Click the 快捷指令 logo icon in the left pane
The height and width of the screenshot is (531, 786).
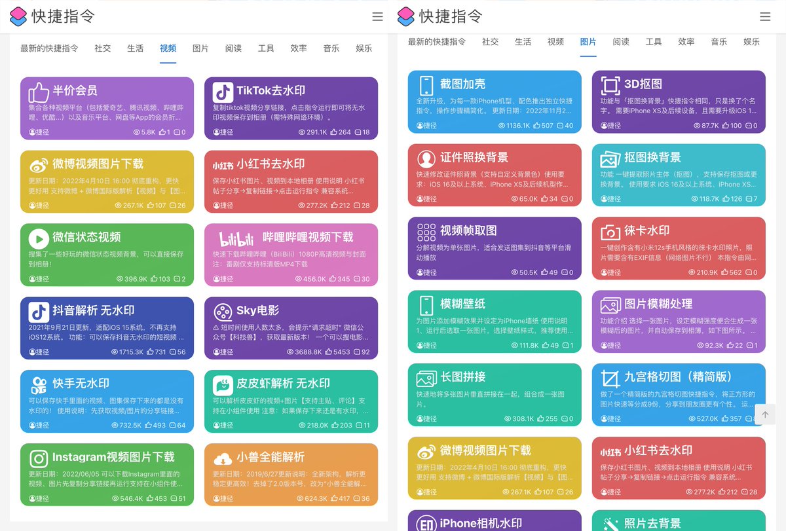click(18, 16)
